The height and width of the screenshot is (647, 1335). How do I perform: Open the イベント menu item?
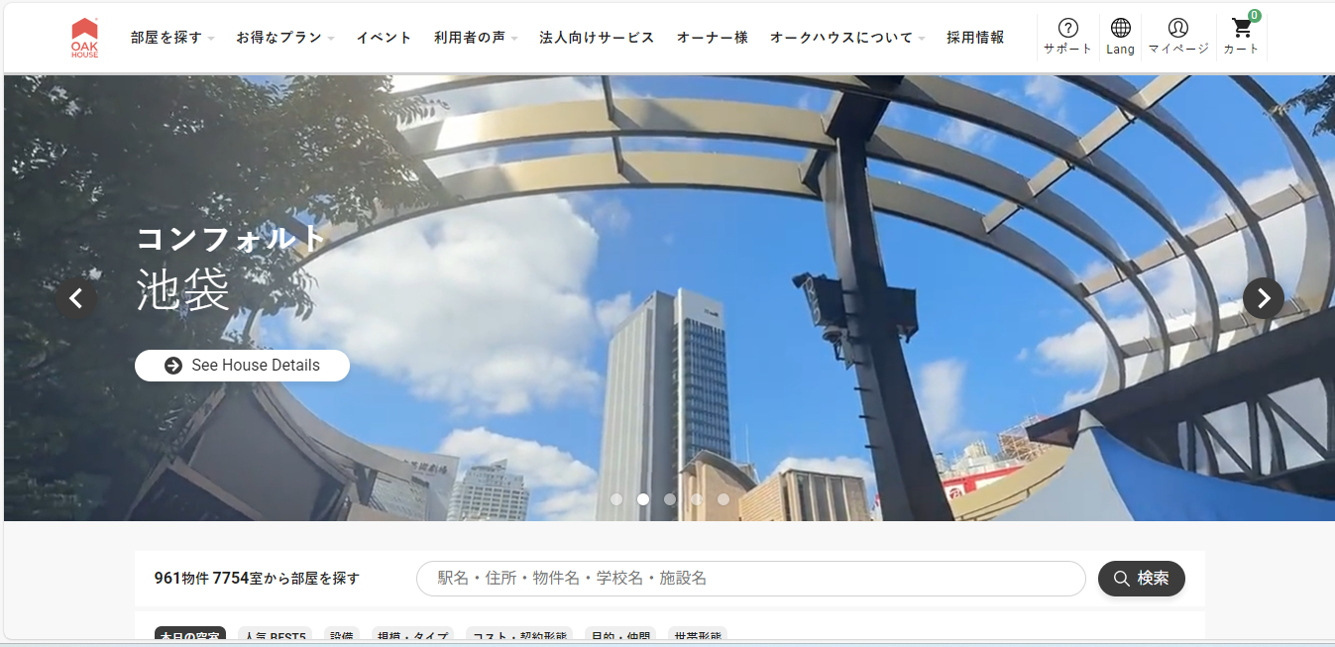(384, 38)
